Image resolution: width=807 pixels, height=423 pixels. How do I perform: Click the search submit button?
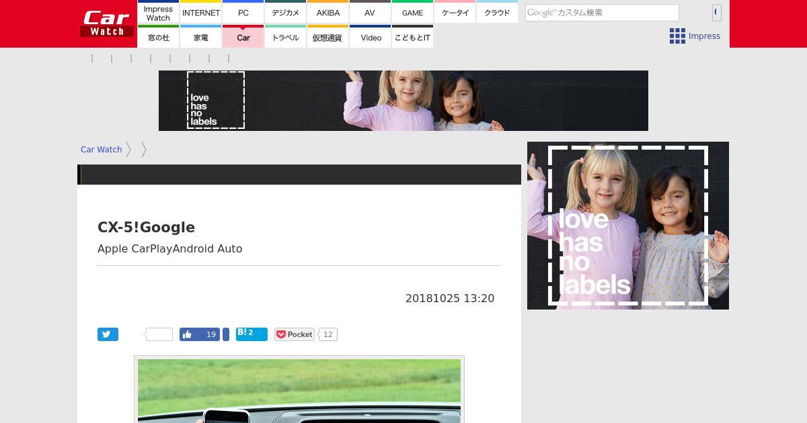pyautogui.click(x=717, y=12)
